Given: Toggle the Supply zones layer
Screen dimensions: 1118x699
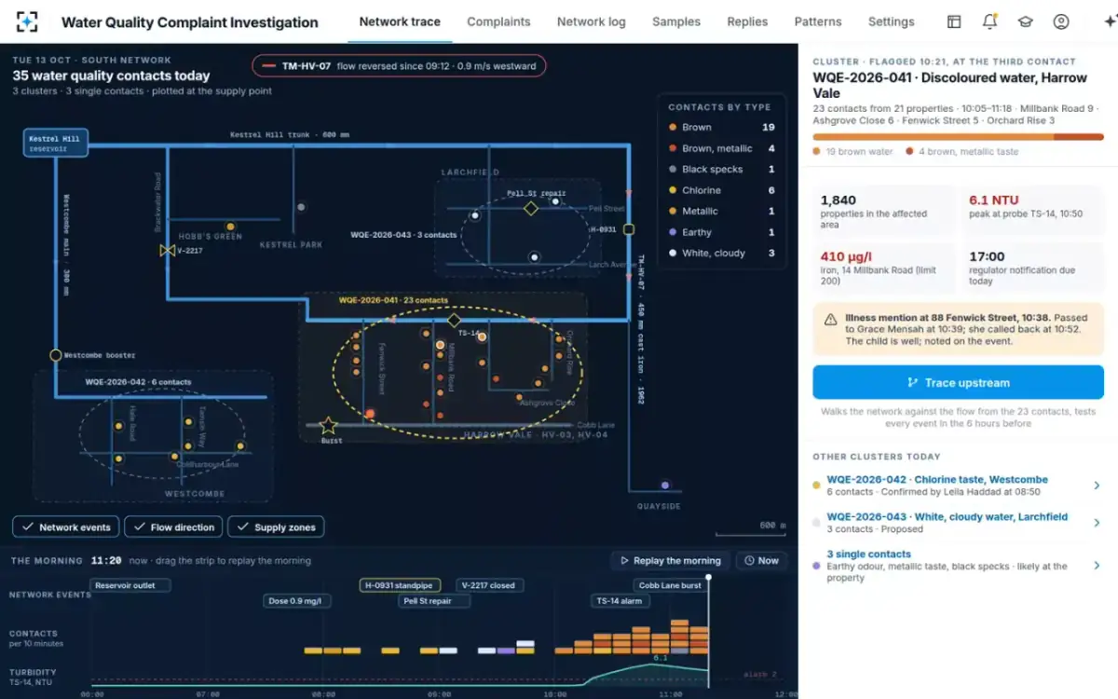Looking at the screenshot, I should pyautogui.click(x=276, y=528).
